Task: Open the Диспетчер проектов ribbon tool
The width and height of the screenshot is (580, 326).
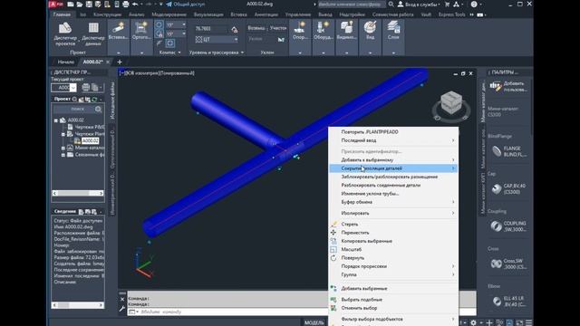Action: (65, 34)
